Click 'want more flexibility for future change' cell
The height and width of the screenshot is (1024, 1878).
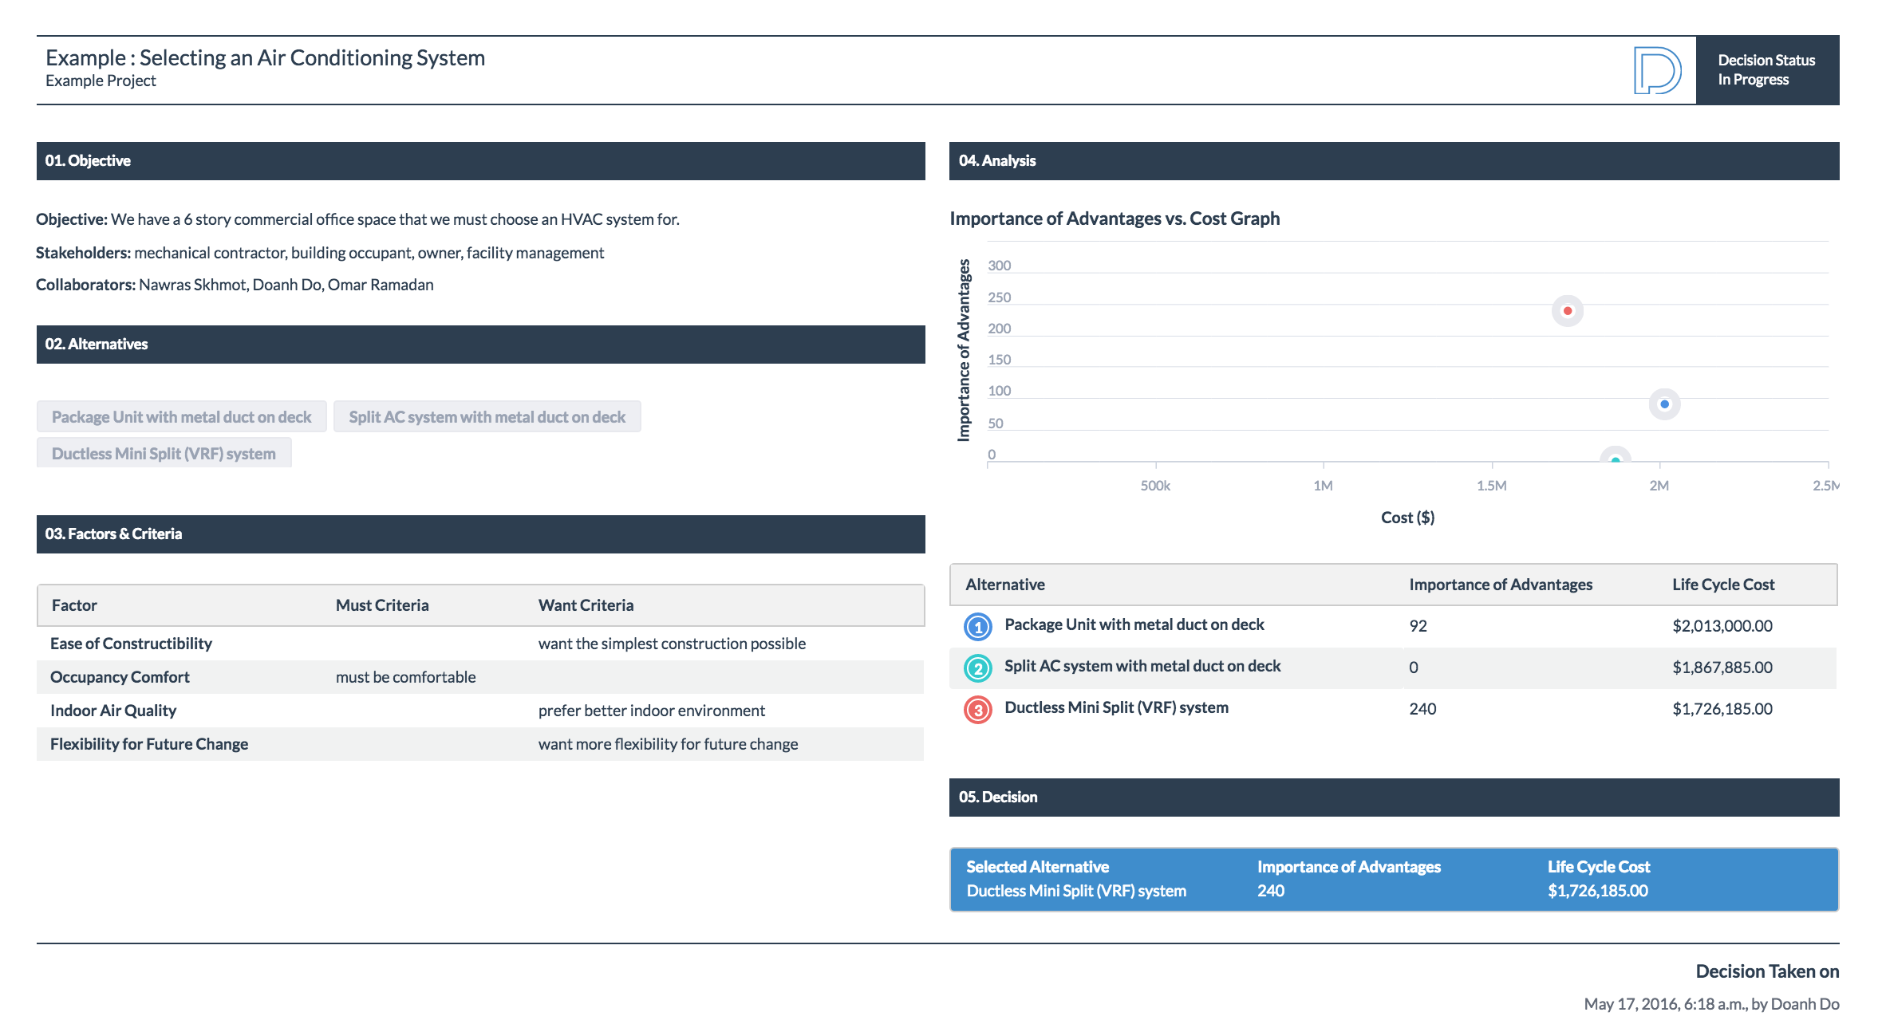[x=668, y=744]
